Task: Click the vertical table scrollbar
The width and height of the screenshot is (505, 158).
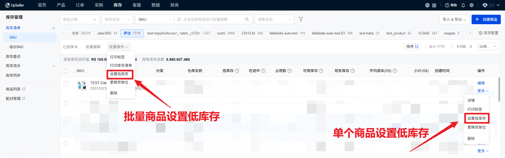Action: 499,89
